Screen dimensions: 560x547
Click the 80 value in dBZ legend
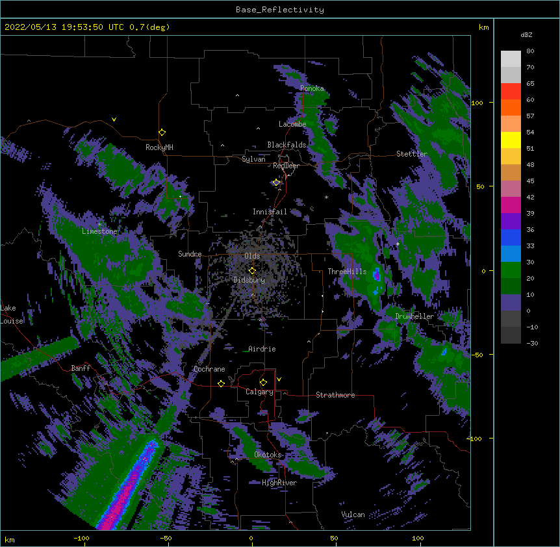[x=530, y=51]
